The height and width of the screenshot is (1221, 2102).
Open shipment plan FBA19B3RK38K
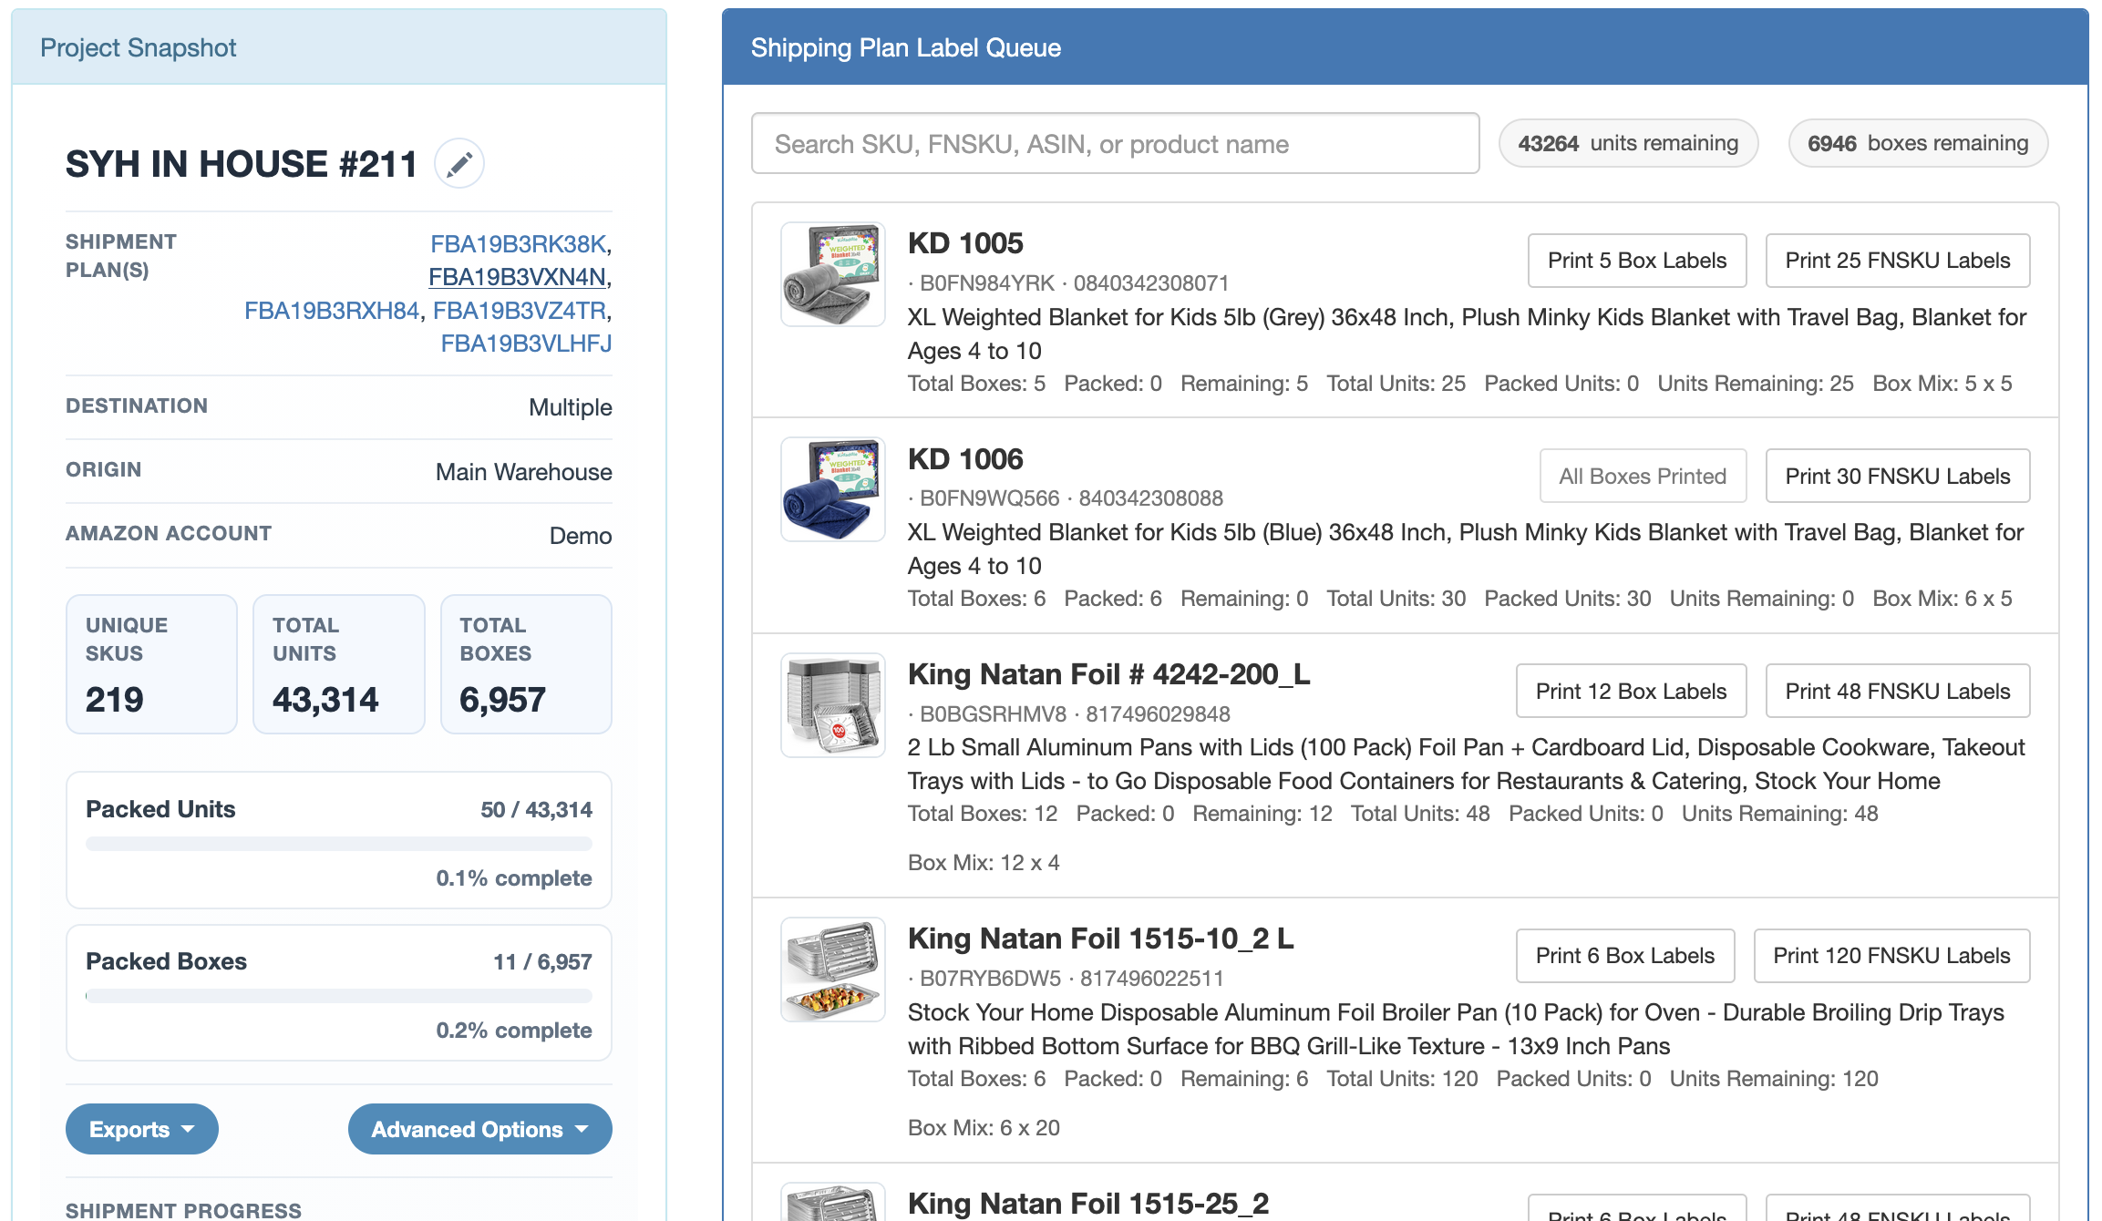coord(518,244)
